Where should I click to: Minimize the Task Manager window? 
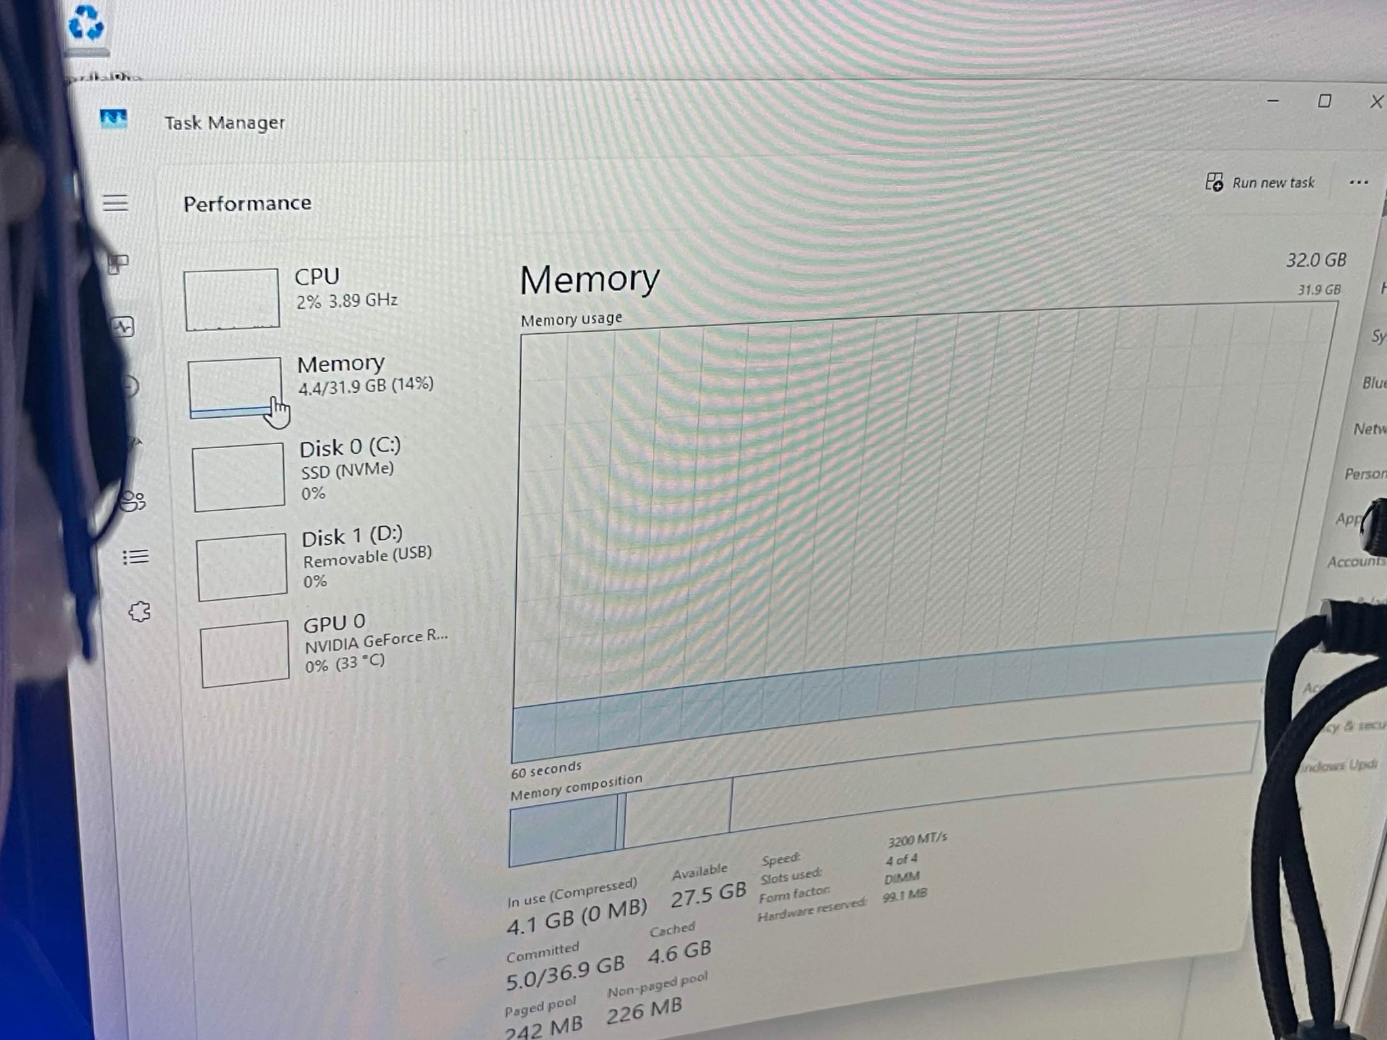[x=1273, y=101]
